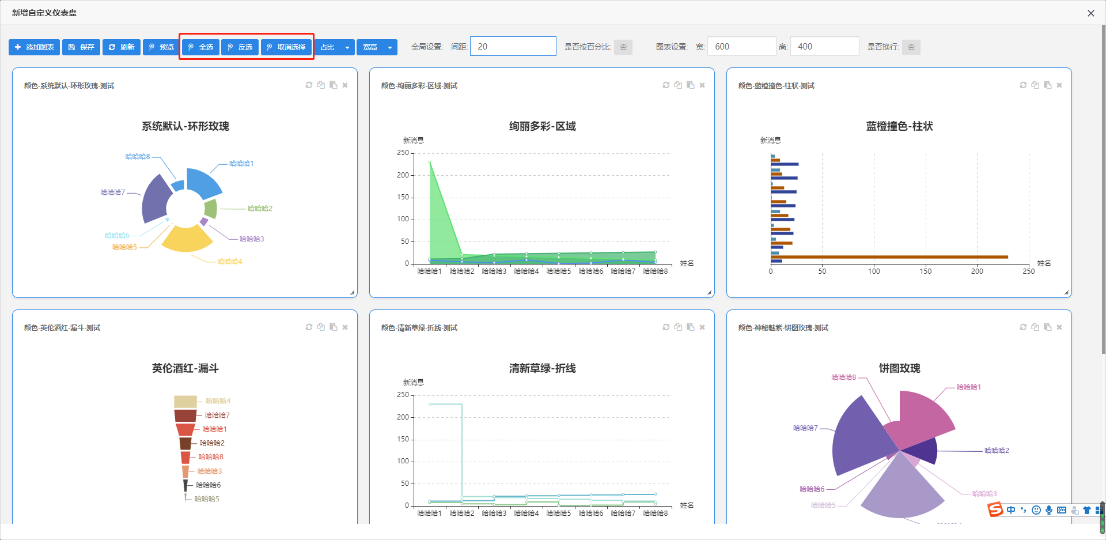Remove the 英伦酒红-漏斗 chart card
The image size is (1106, 540).
[x=345, y=327]
